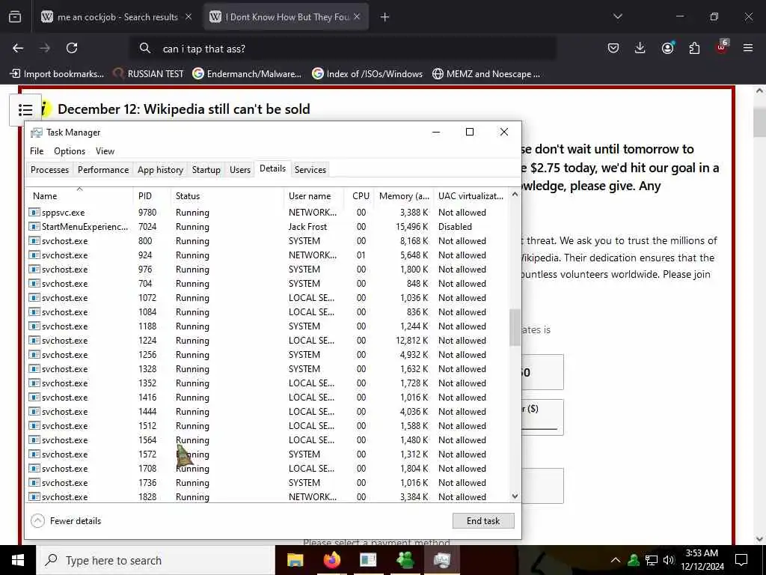Reload the page with the refresh icon
Viewport: 766px width, 575px height.
tap(72, 48)
